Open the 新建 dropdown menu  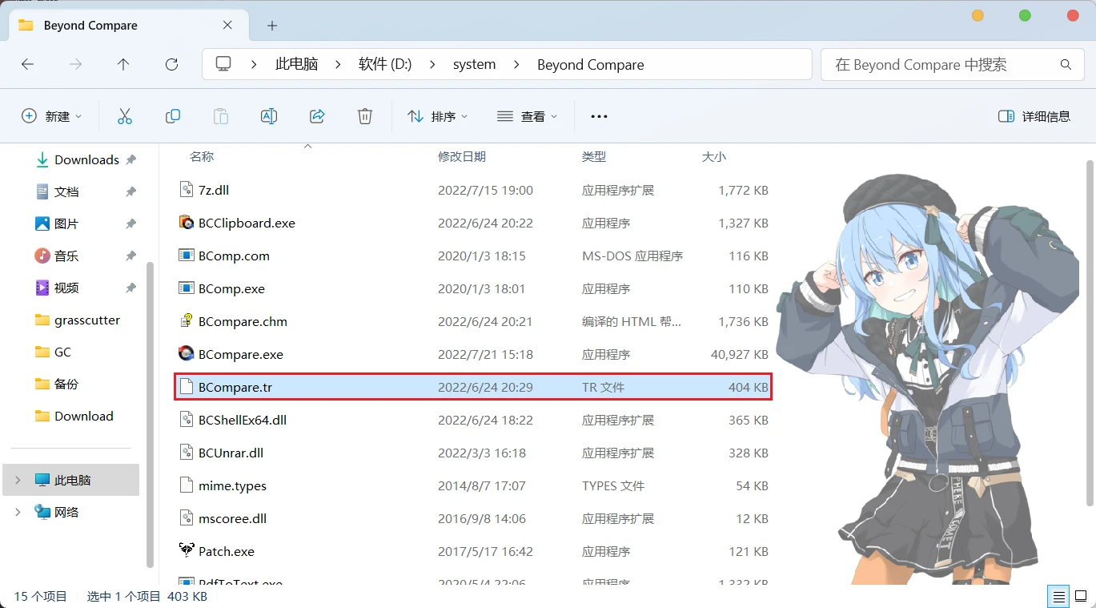[x=52, y=116]
